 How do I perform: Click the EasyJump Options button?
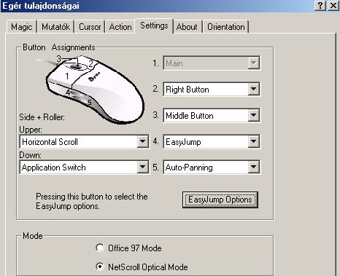click(x=220, y=200)
